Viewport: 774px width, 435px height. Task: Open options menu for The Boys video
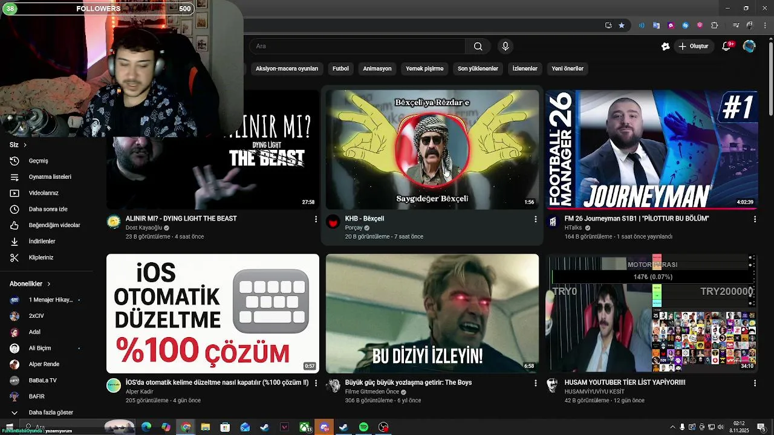point(535,383)
